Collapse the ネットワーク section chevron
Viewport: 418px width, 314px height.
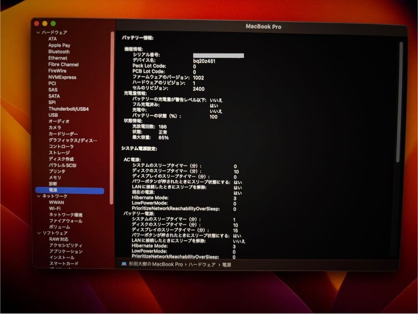click(39, 196)
